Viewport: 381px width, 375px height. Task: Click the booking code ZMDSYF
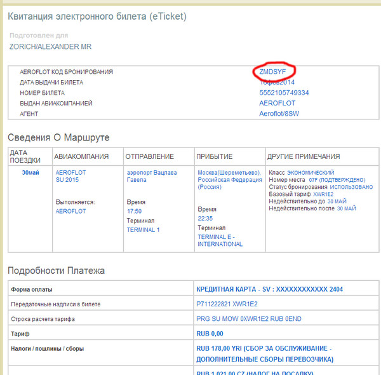pos(272,72)
